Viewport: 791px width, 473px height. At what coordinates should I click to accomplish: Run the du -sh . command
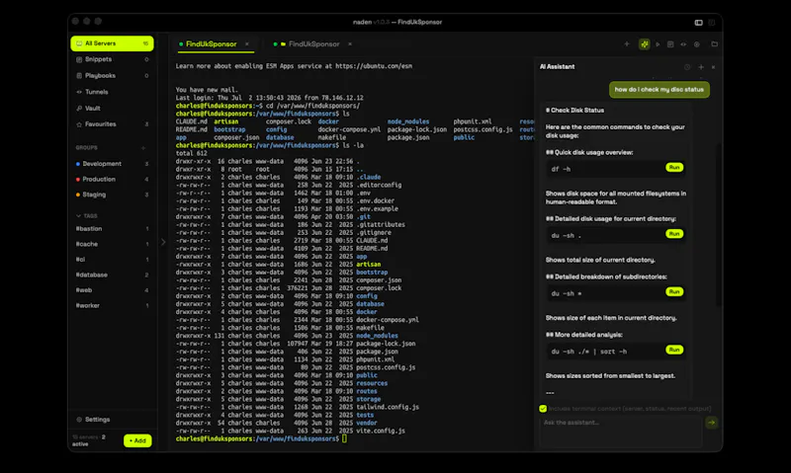coord(674,234)
